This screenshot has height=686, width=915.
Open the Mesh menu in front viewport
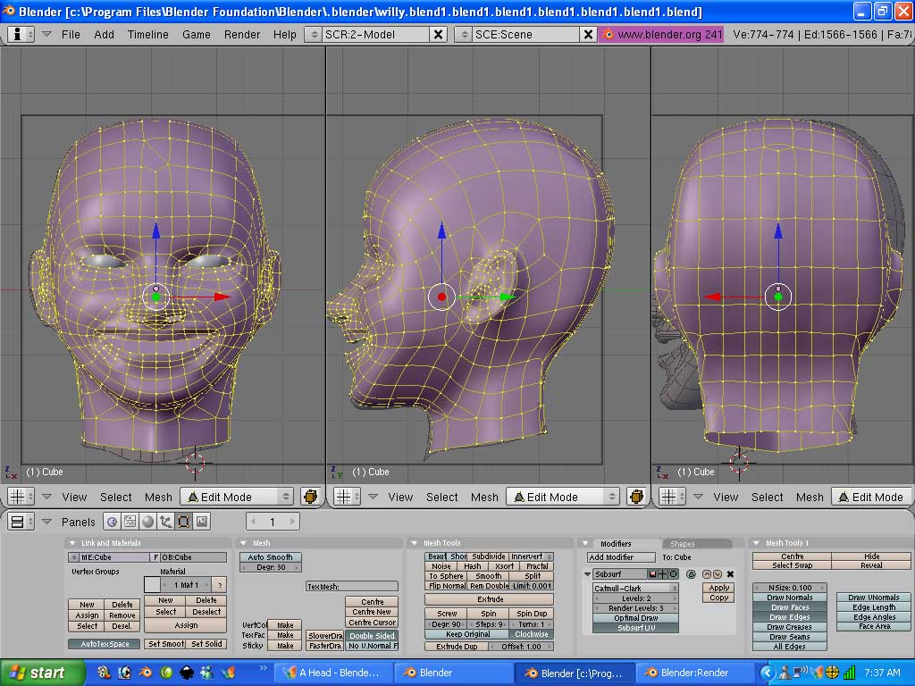point(158,497)
